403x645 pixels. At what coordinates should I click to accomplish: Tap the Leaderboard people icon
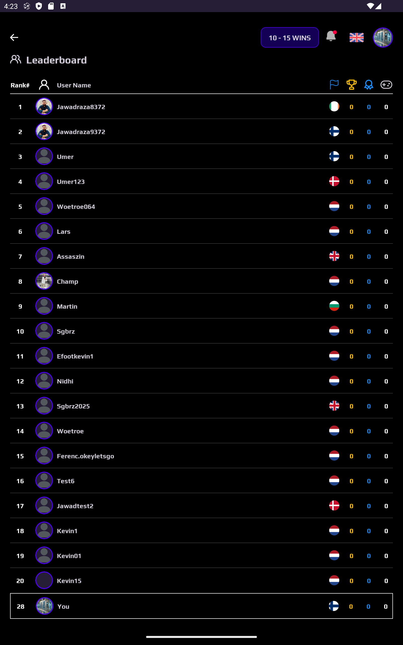16,59
